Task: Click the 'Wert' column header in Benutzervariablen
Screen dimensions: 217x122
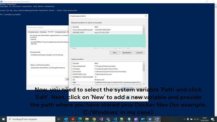Action: coord(118,27)
